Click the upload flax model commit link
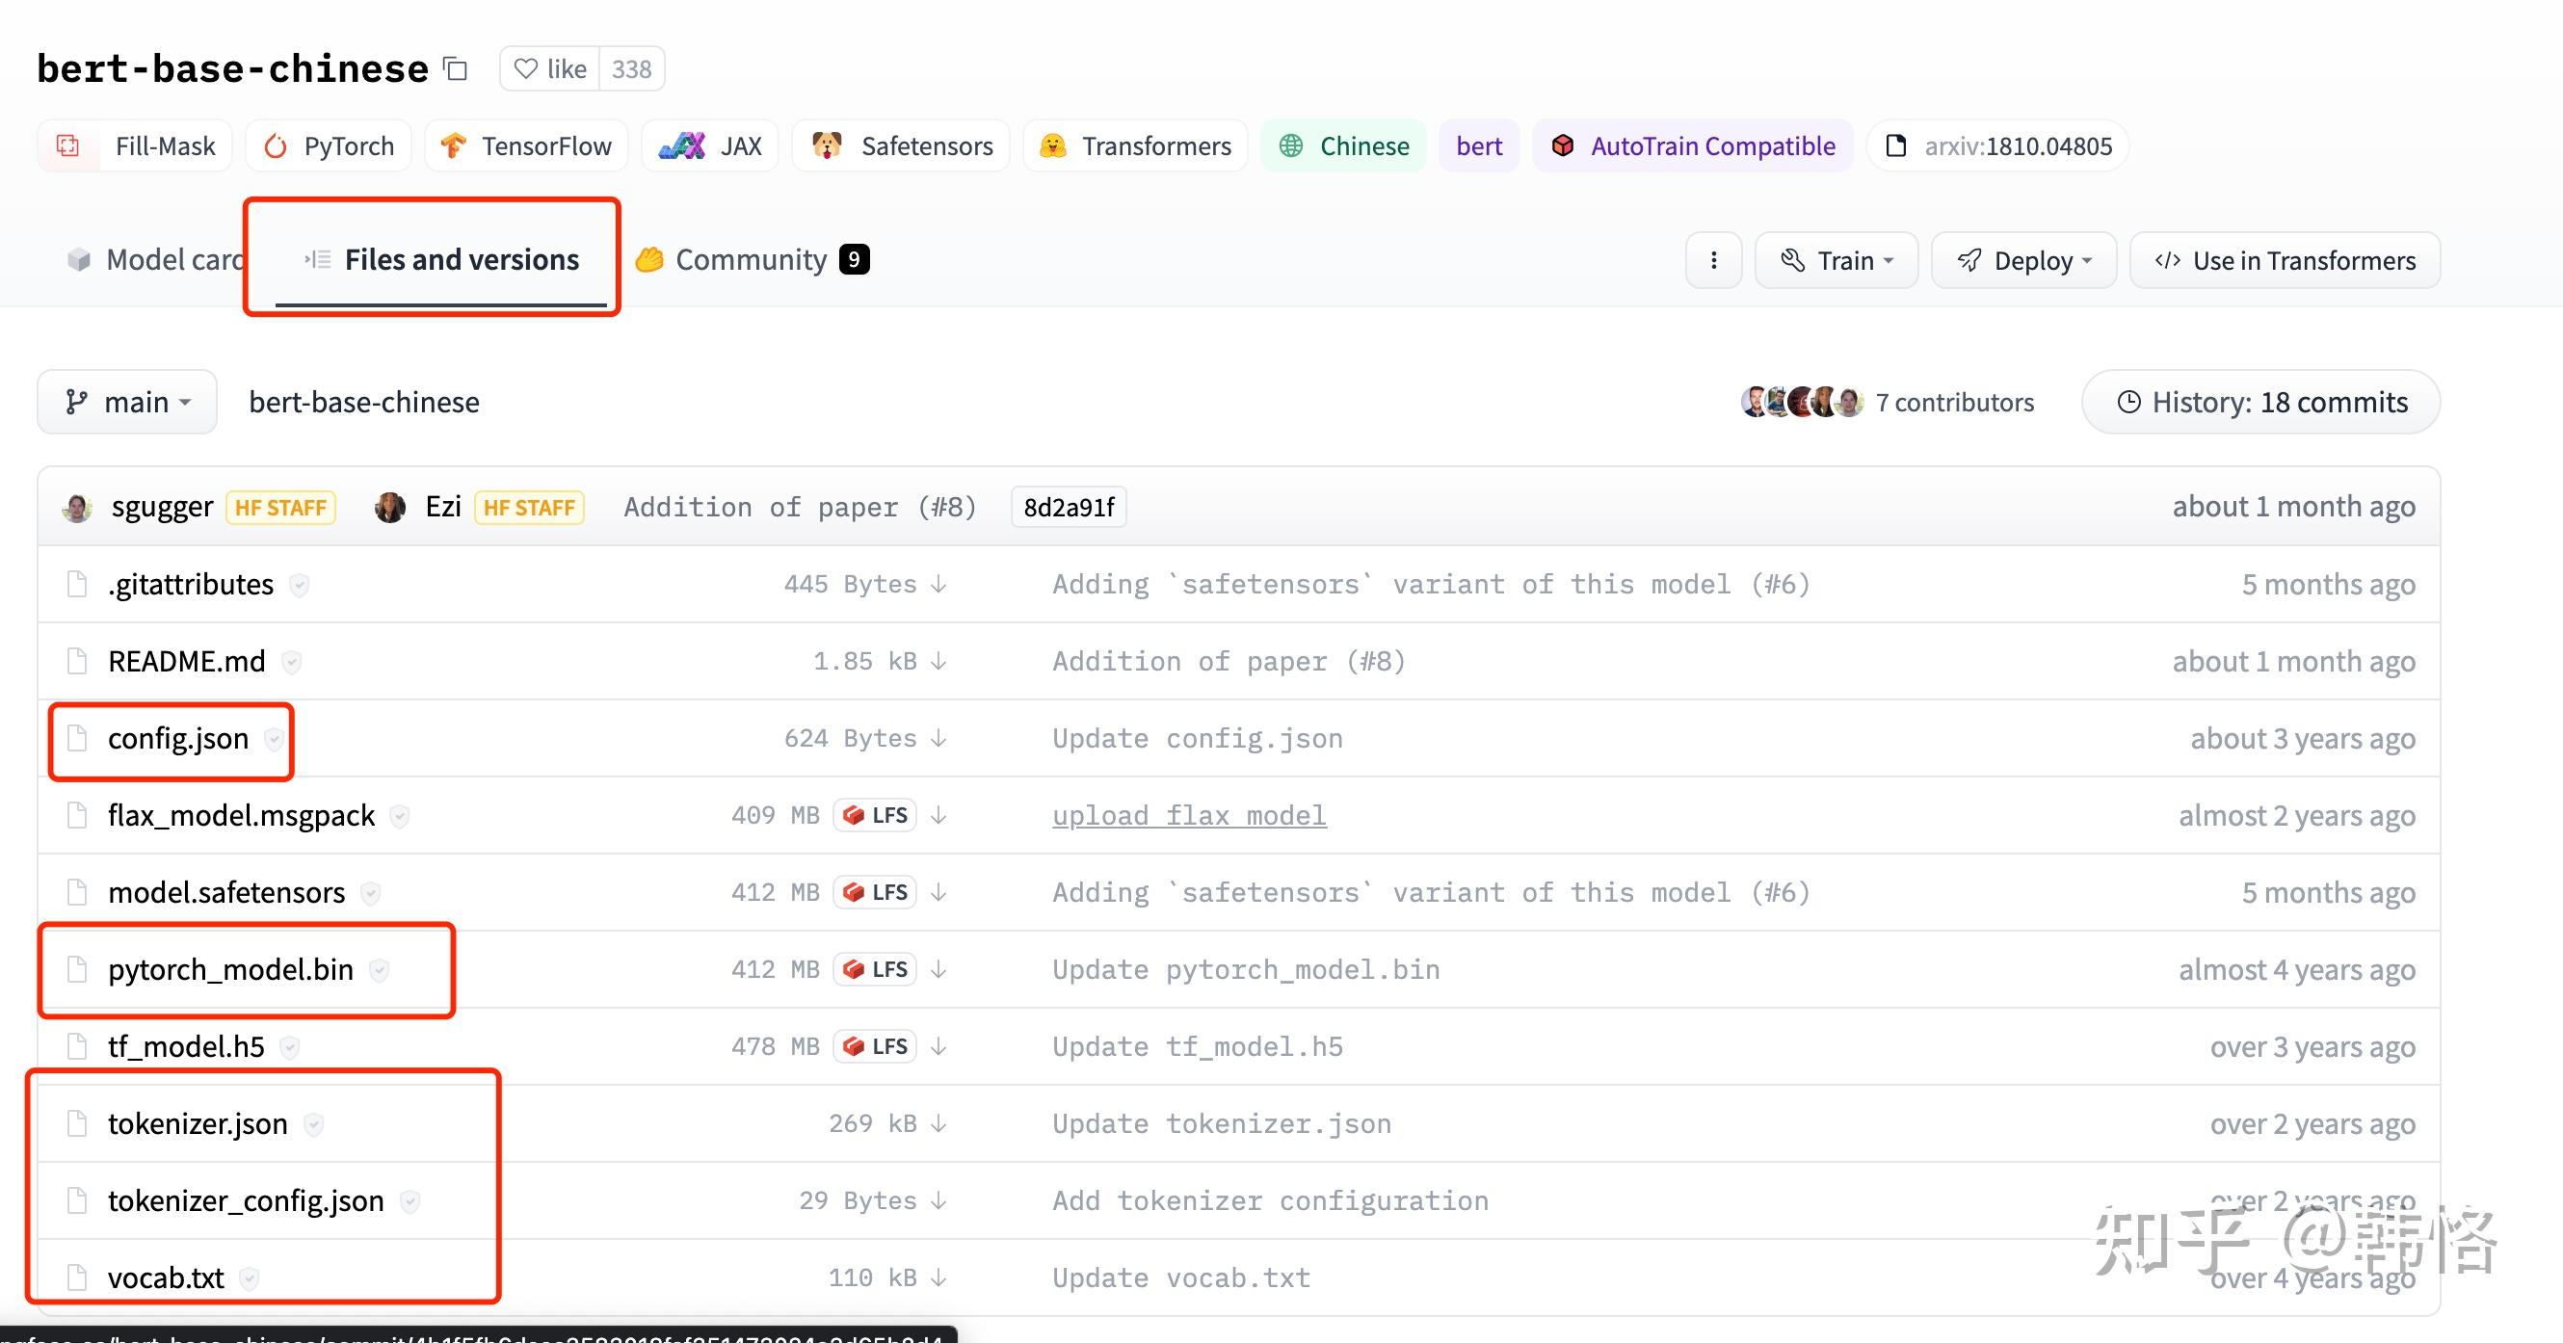This screenshot has height=1343, width=2563. (1189, 816)
